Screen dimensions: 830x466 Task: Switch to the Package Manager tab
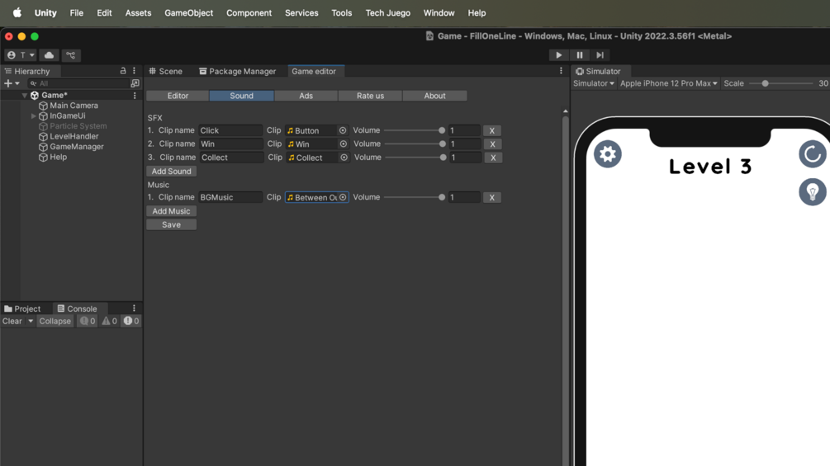238,71
